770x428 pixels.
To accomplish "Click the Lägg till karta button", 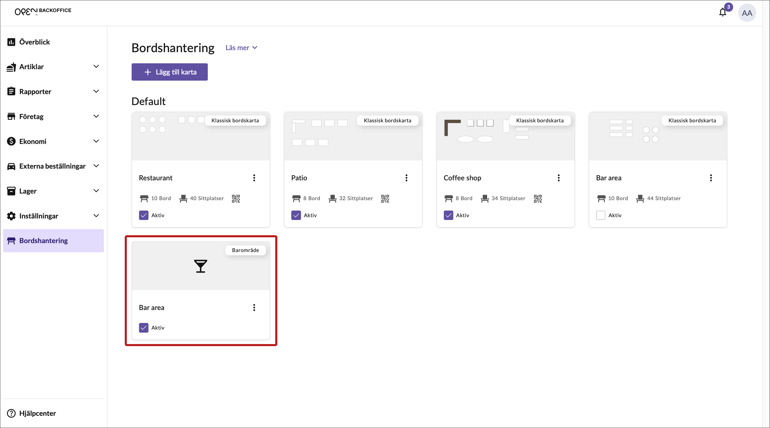I will click(x=170, y=72).
